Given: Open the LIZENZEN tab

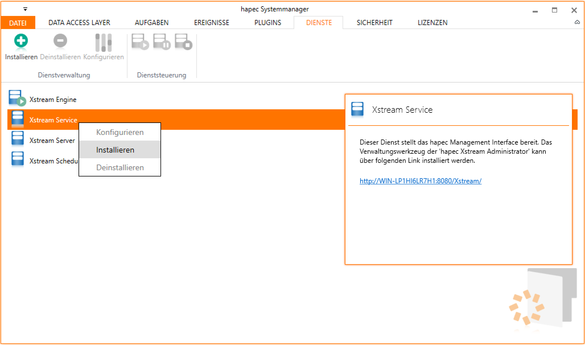Looking at the screenshot, I should pos(432,23).
